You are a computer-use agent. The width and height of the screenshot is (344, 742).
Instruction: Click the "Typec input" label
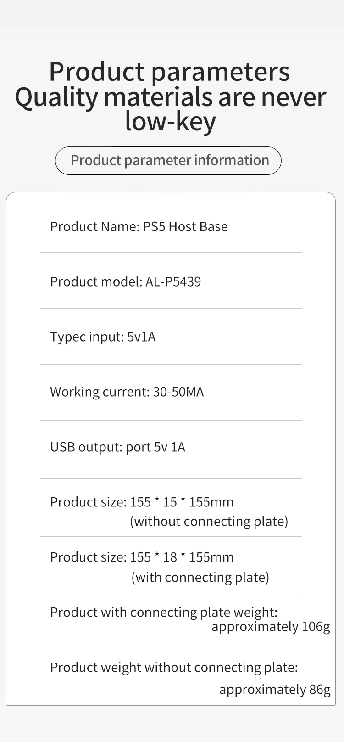87,337
